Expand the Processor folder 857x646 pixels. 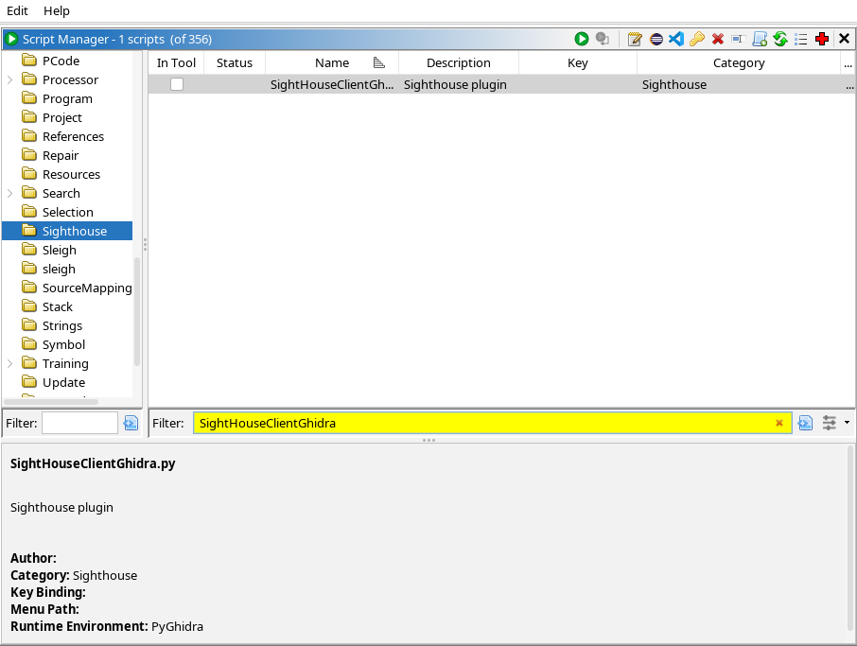[x=9, y=79]
